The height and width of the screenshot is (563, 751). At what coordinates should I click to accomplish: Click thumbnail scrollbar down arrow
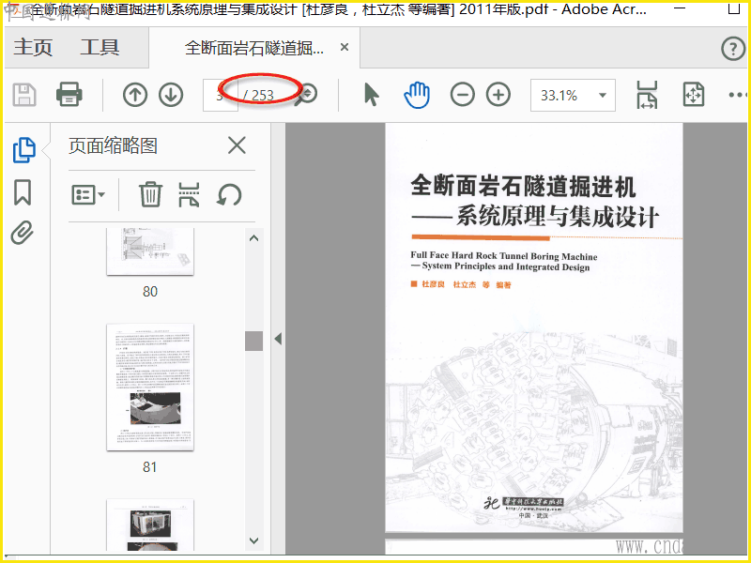[x=253, y=540]
